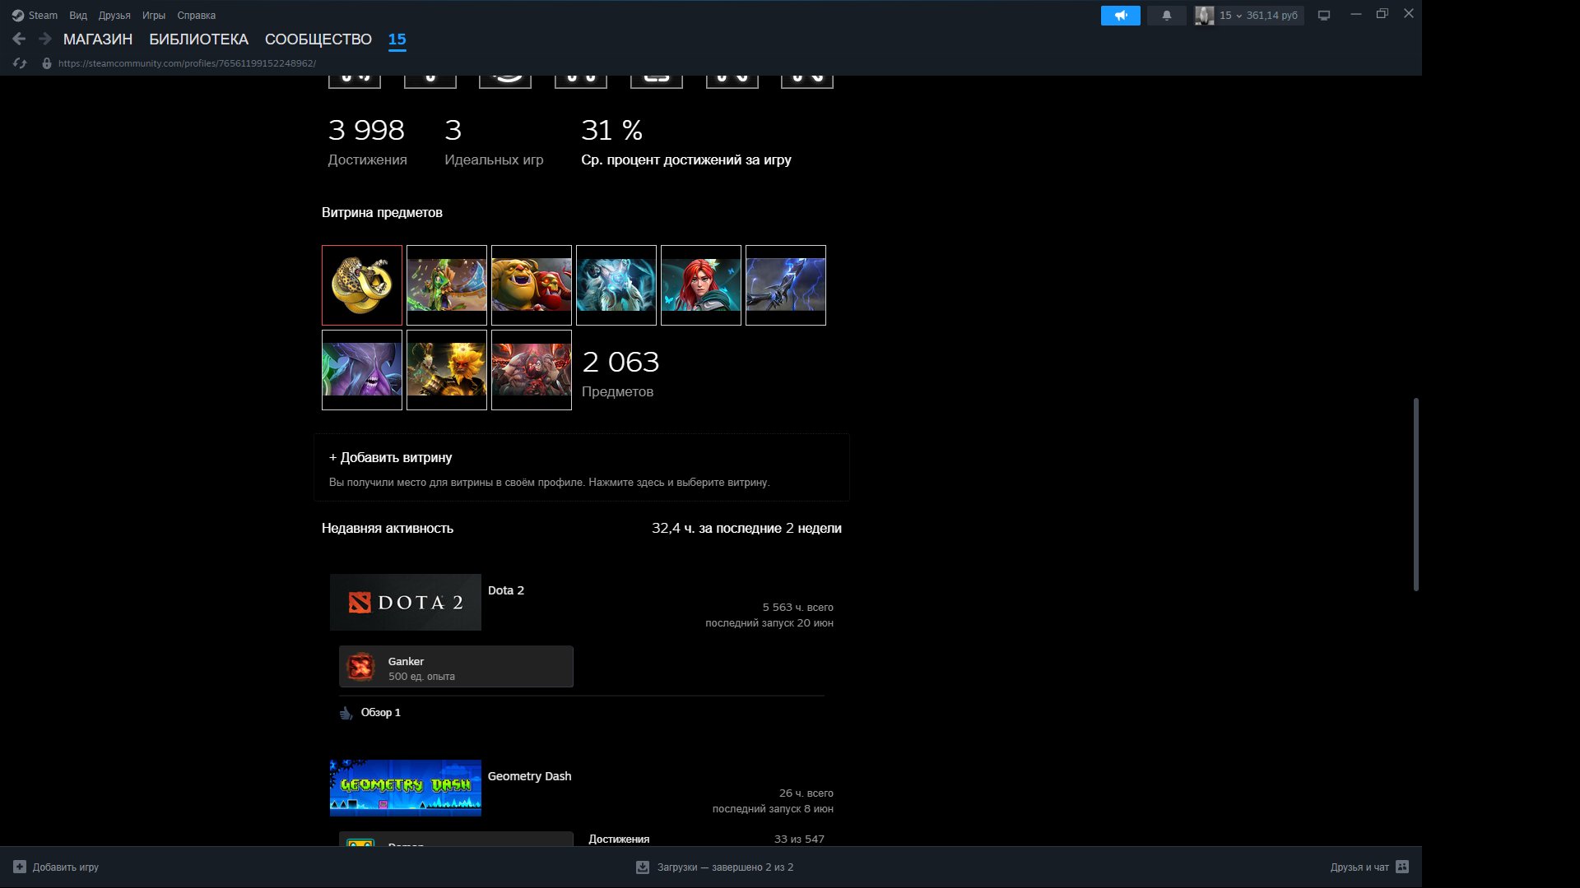Click showcase hint Вы получили место для витрины
This screenshot has height=888, width=1580.
pos(549,483)
